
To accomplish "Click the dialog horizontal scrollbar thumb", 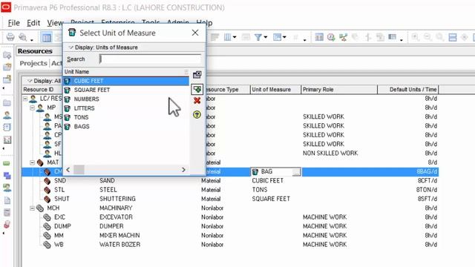I will click(79, 170).
